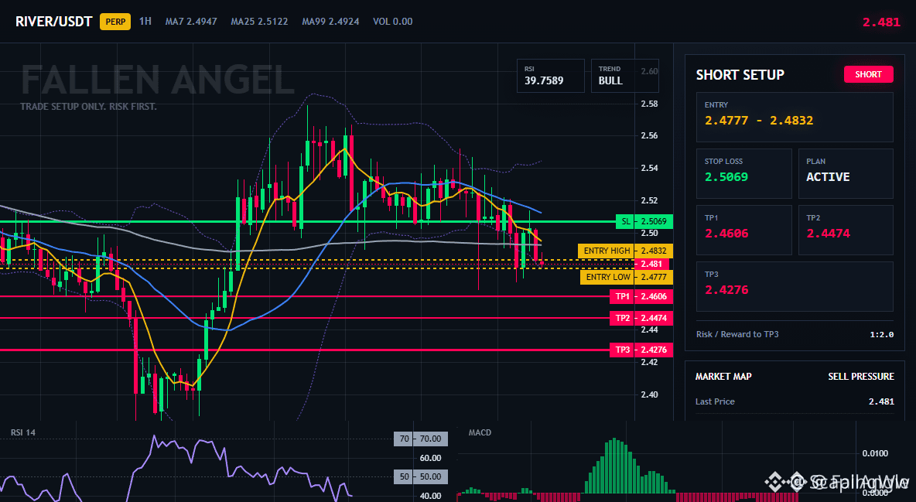This screenshot has width=916, height=502.
Task: Click the Last Price row label
Action: 715,401
